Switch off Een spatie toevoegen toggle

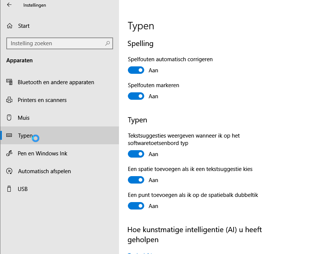[x=136, y=180]
